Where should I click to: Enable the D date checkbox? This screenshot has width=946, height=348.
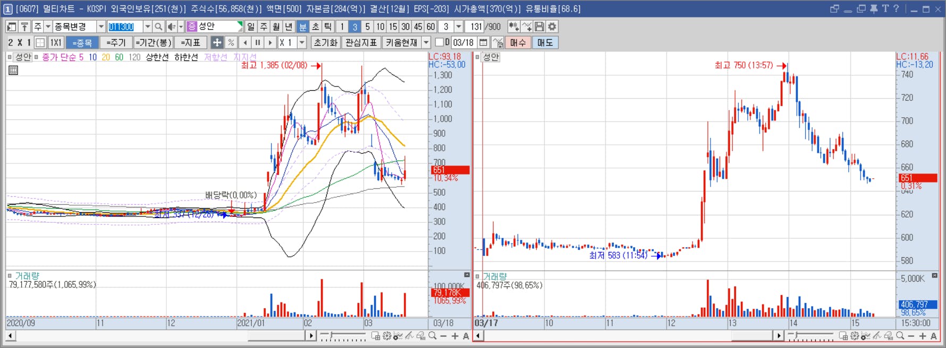(439, 42)
